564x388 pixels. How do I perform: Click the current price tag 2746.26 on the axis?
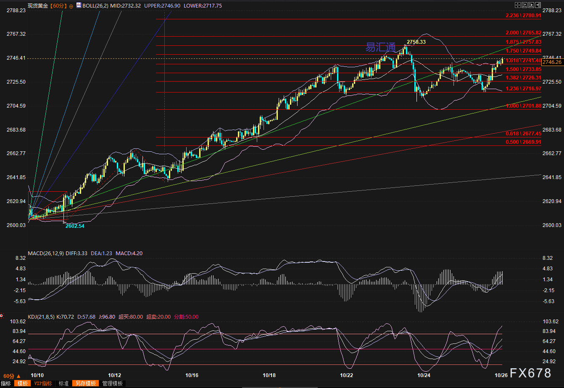tap(552, 62)
